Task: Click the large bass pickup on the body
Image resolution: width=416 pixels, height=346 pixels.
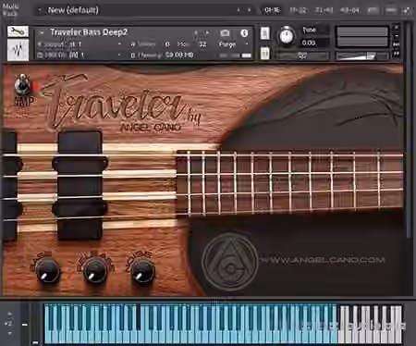Action: point(80,185)
